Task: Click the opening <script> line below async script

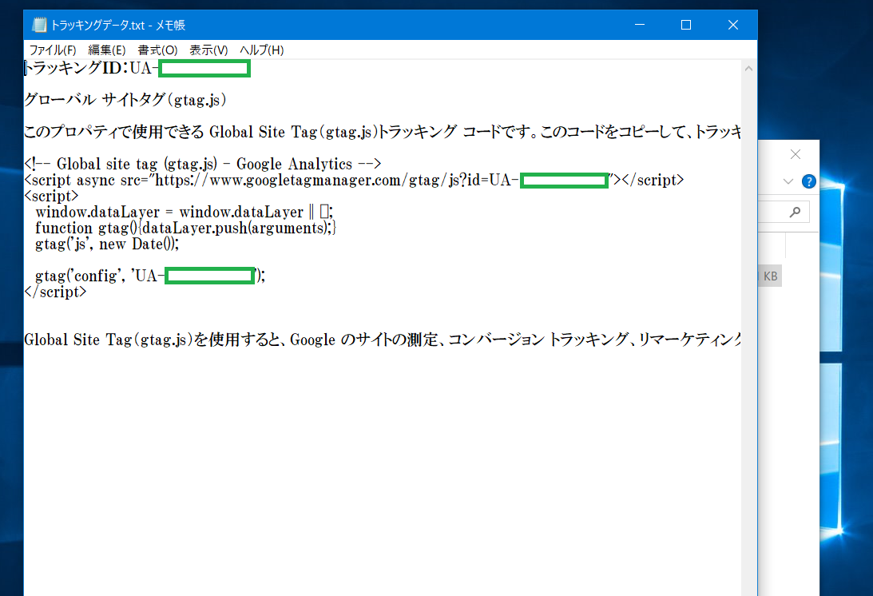Action: 51,196
